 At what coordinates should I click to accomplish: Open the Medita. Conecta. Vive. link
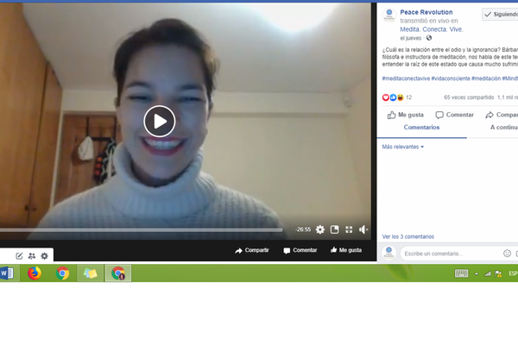pos(432,29)
